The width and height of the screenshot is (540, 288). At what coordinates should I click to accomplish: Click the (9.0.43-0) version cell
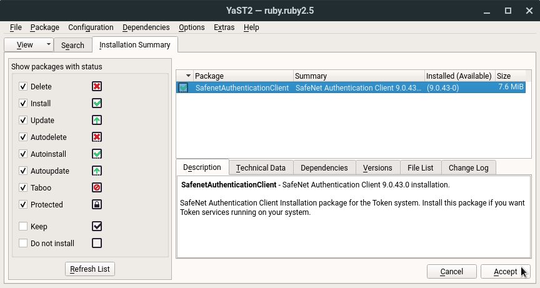point(443,87)
